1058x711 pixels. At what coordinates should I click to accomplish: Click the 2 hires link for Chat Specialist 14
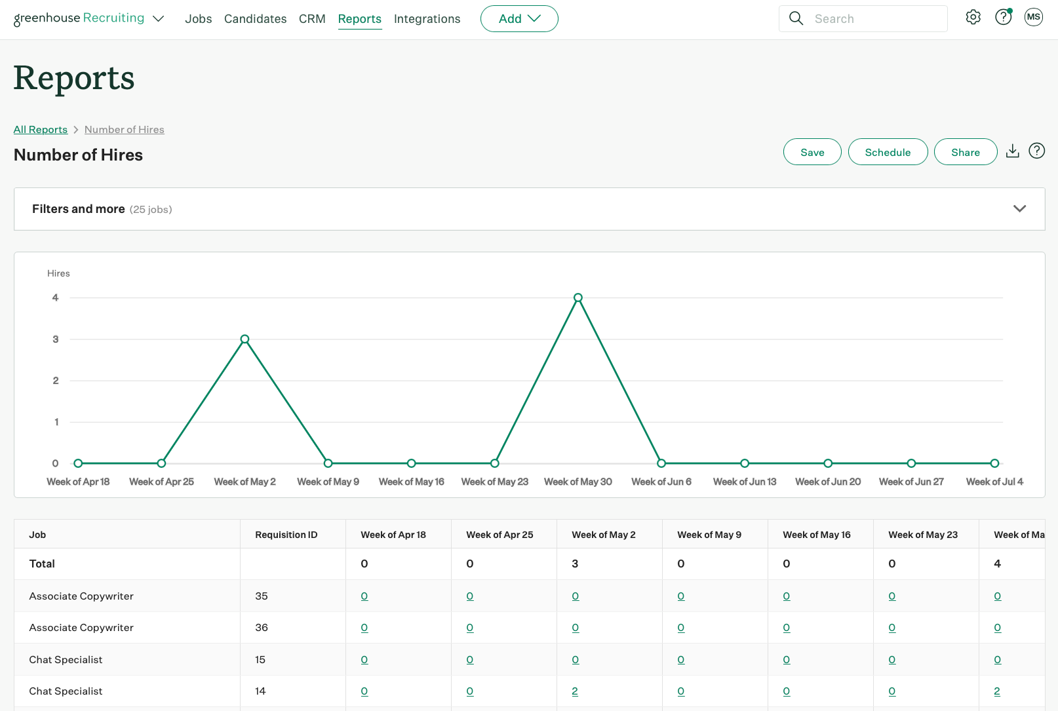coord(575,691)
